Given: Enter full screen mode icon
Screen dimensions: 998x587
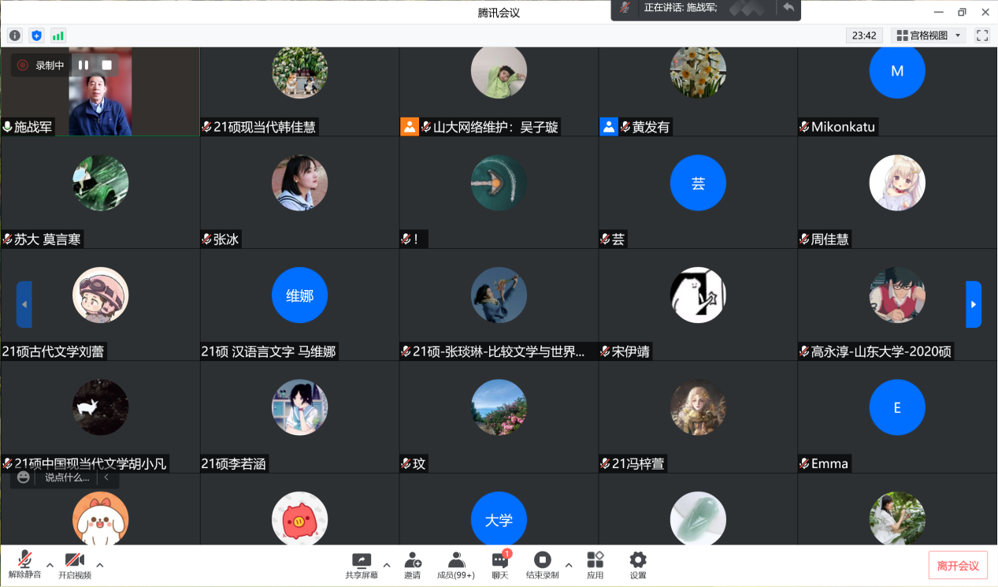Looking at the screenshot, I should coord(981,35).
